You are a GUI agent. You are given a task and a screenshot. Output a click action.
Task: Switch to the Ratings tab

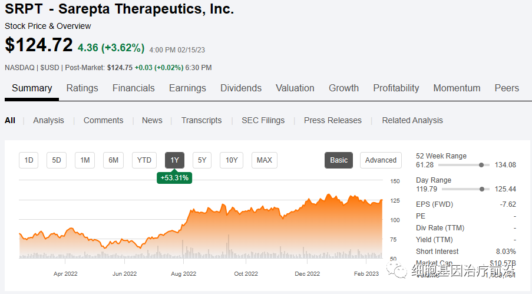[x=82, y=88]
